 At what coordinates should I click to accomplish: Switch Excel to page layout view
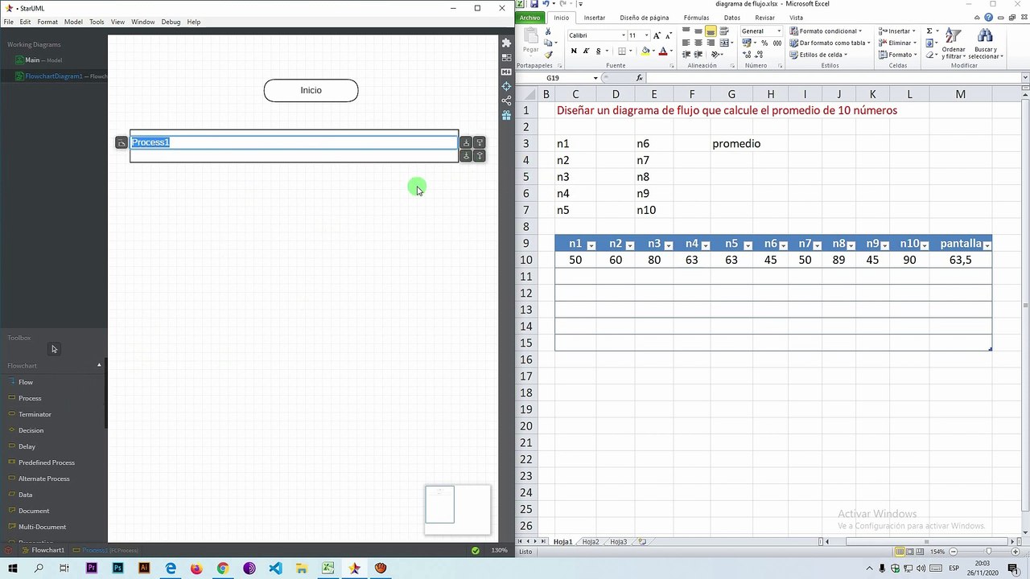pyautogui.click(x=910, y=552)
